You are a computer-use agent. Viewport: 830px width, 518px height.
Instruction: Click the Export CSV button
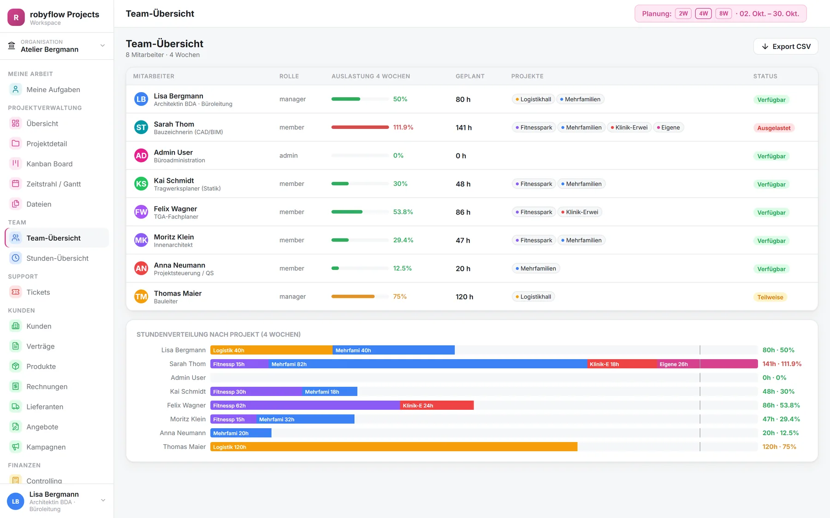click(786, 47)
